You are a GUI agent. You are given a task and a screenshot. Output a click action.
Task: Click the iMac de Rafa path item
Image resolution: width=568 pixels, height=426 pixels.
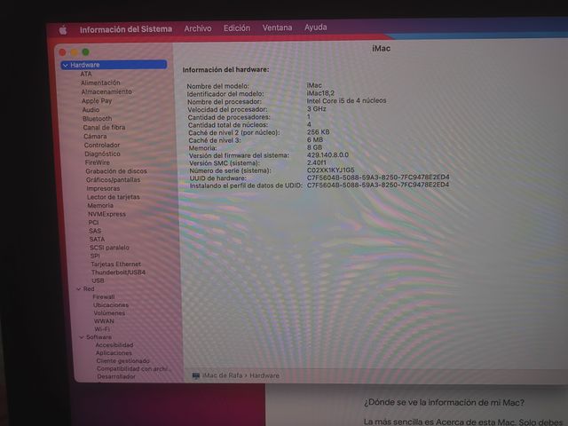click(222, 375)
